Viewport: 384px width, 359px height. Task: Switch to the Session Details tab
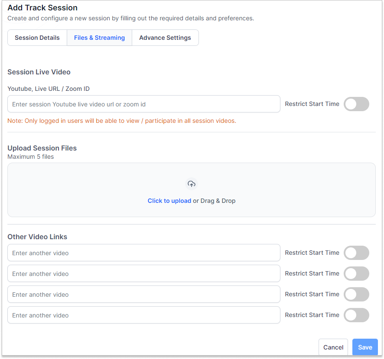pos(37,38)
